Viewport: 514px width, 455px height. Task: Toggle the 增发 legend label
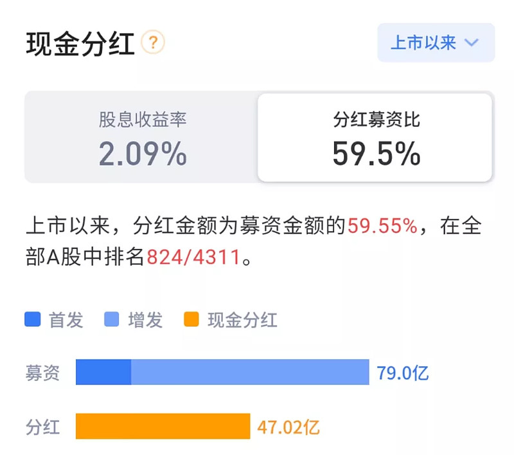coord(145,319)
